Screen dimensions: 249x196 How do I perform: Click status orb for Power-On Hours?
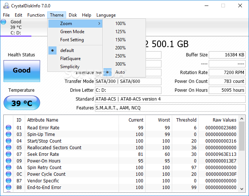click(x=8, y=161)
